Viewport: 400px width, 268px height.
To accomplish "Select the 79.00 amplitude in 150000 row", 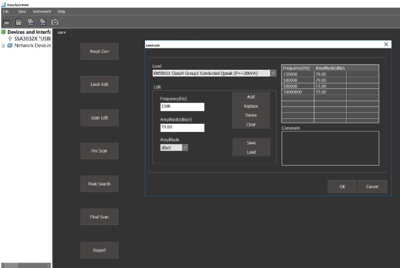I will point(330,74).
